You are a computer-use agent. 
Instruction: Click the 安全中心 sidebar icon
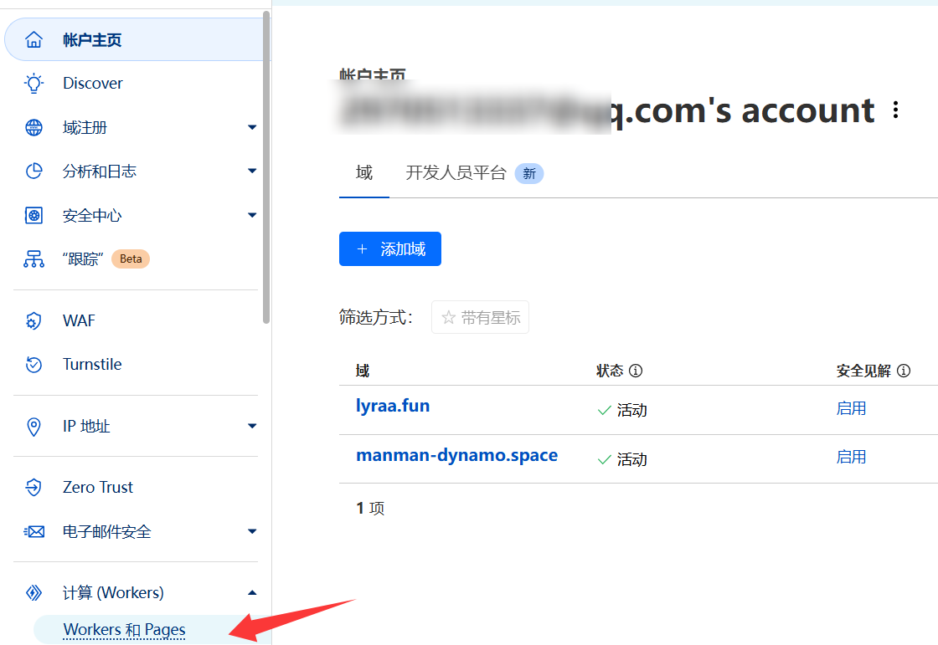click(33, 215)
